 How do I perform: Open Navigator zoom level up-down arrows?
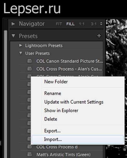tap(101, 24)
